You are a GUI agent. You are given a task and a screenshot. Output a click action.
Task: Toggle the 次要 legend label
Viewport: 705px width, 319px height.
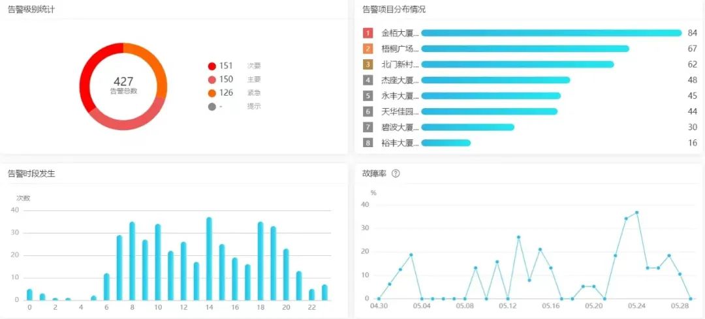click(x=253, y=66)
